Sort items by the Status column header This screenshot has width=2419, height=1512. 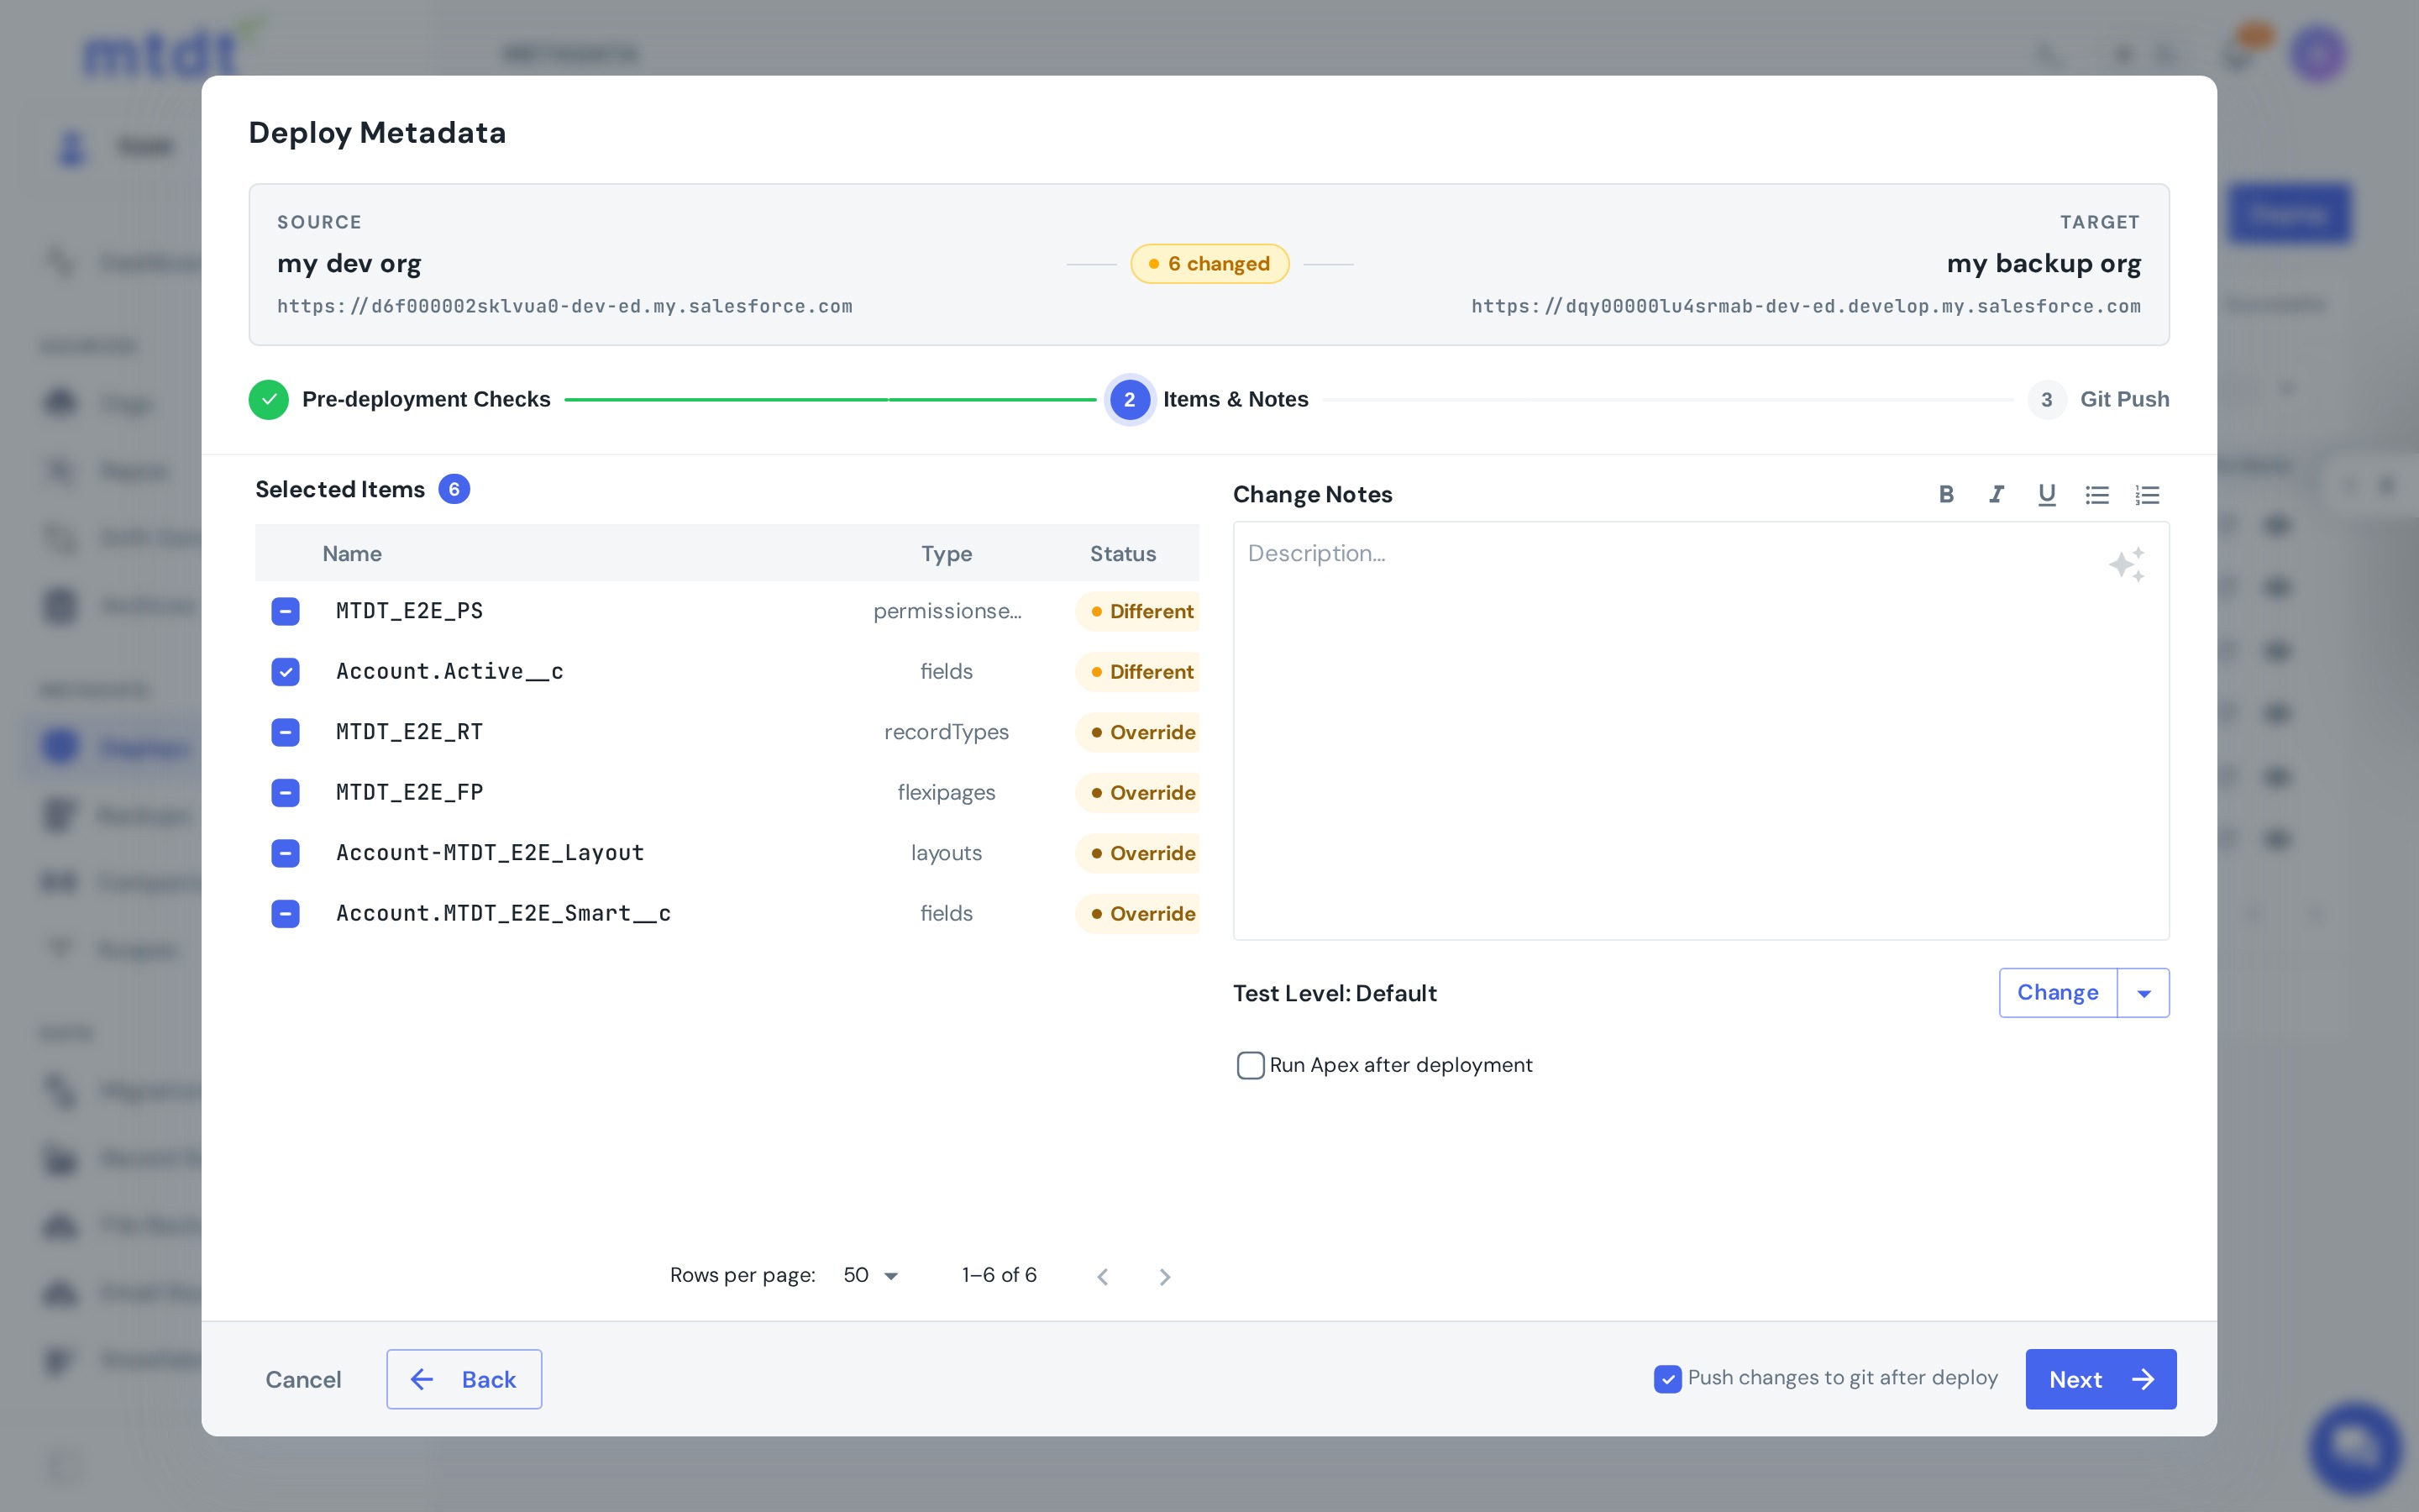pyautogui.click(x=1122, y=553)
